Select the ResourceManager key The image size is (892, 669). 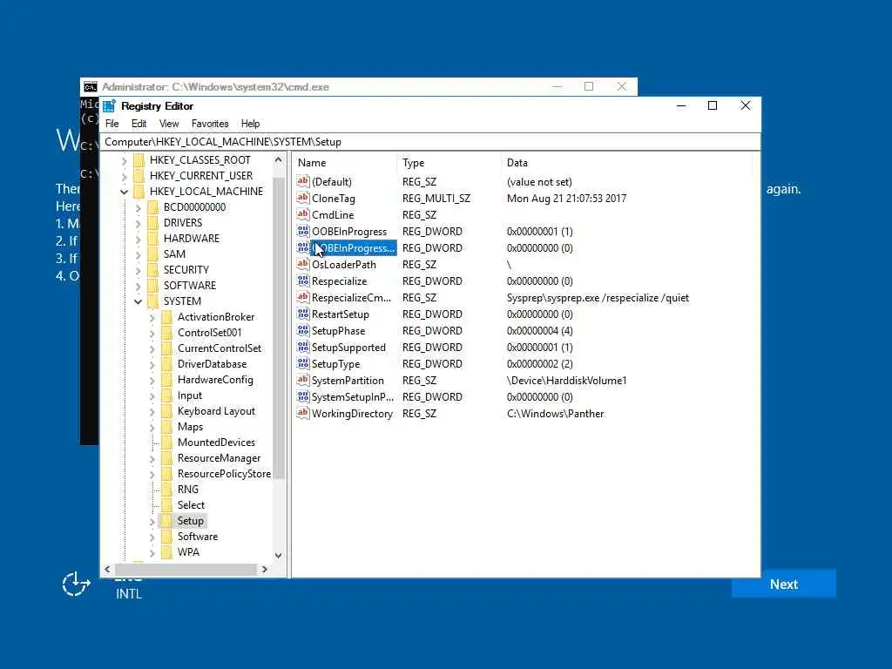point(219,458)
